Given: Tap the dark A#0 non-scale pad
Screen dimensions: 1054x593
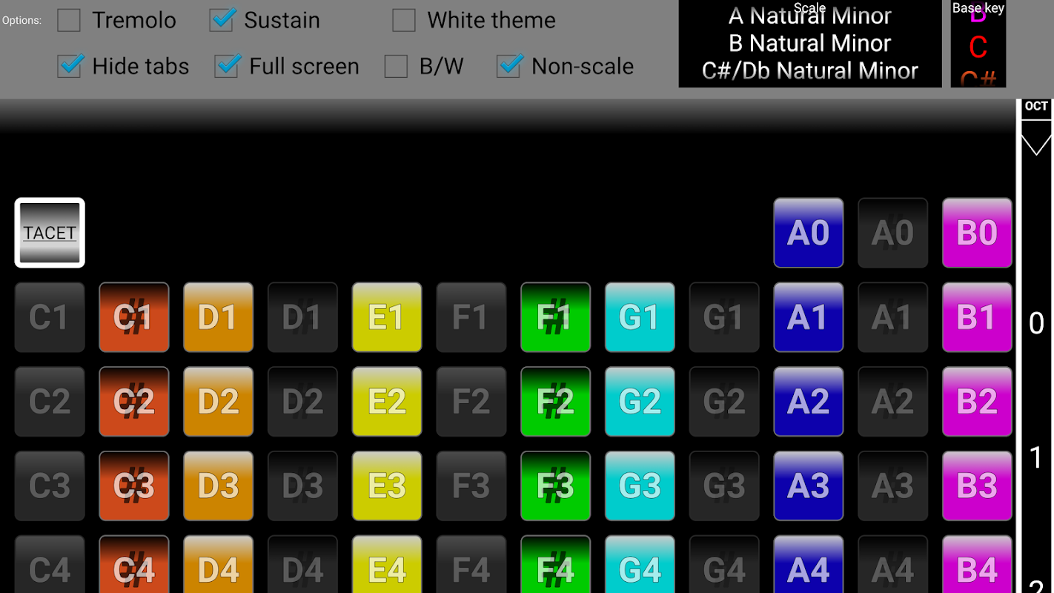Looking at the screenshot, I should [892, 233].
